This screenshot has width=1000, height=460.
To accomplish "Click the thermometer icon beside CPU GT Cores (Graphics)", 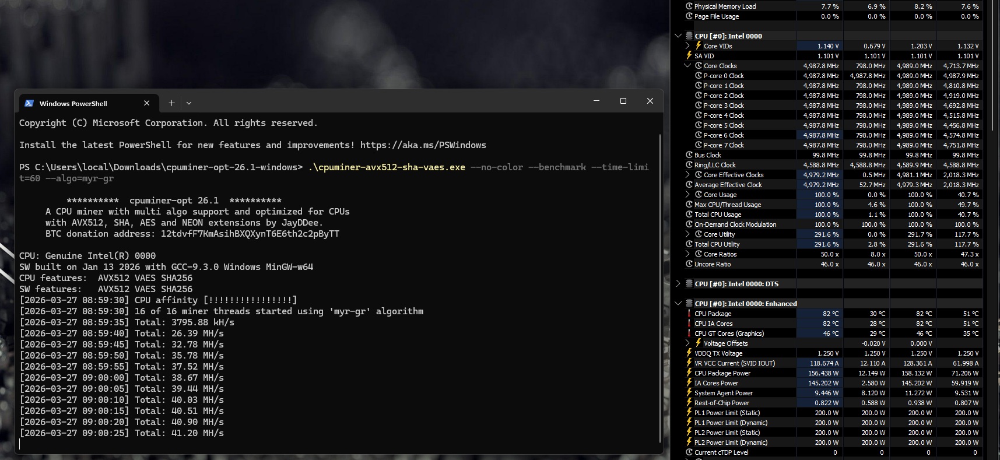I will point(689,333).
